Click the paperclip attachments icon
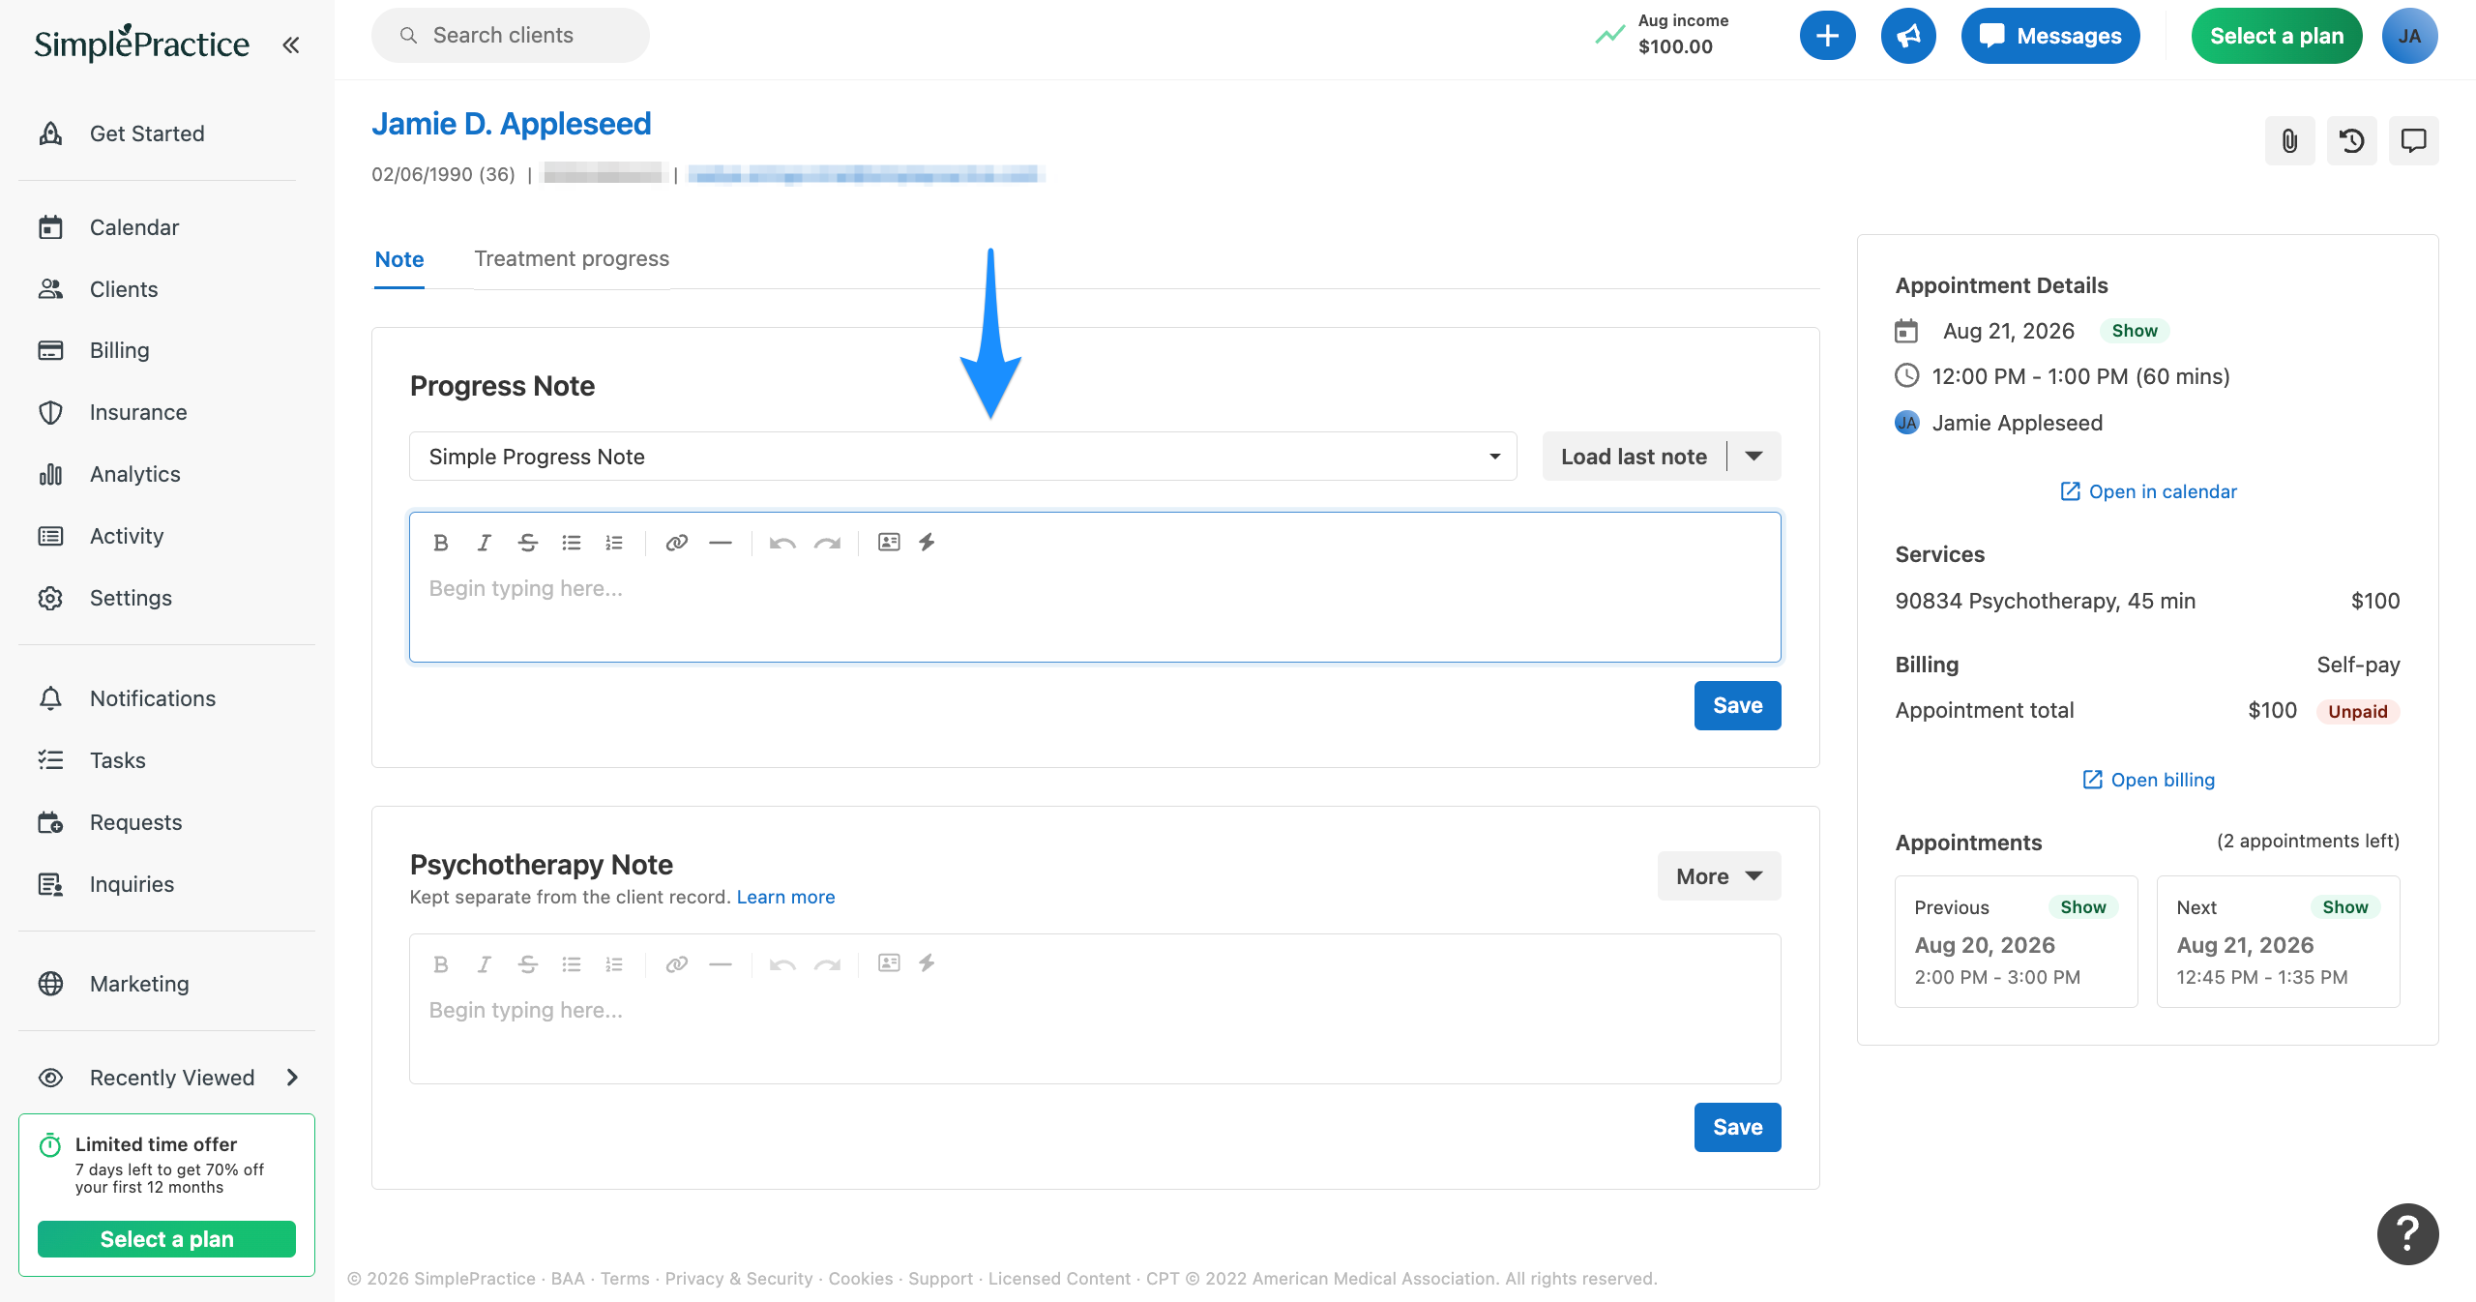 click(x=2289, y=141)
